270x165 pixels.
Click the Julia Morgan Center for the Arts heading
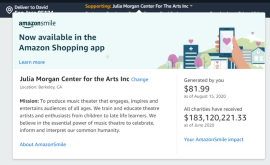coord(74,79)
